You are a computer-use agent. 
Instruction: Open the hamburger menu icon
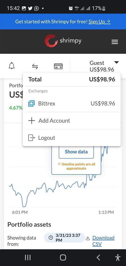tap(115, 42)
